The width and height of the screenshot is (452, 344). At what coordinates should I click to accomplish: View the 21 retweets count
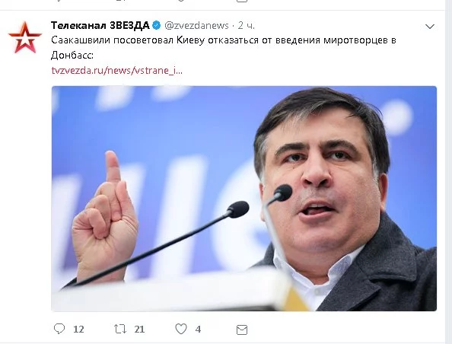tap(139, 330)
